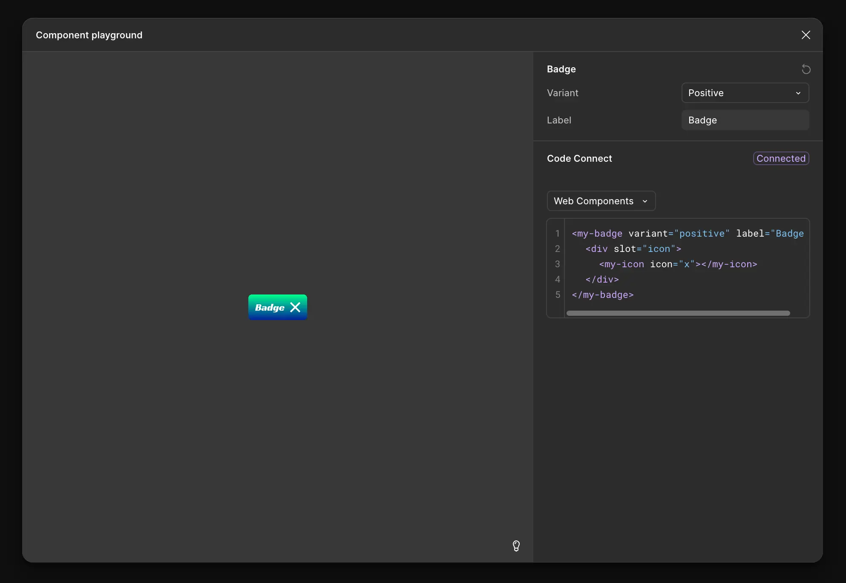846x583 pixels.
Task: Click the chevron on the Variant selector
Action: click(x=799, y=93)
